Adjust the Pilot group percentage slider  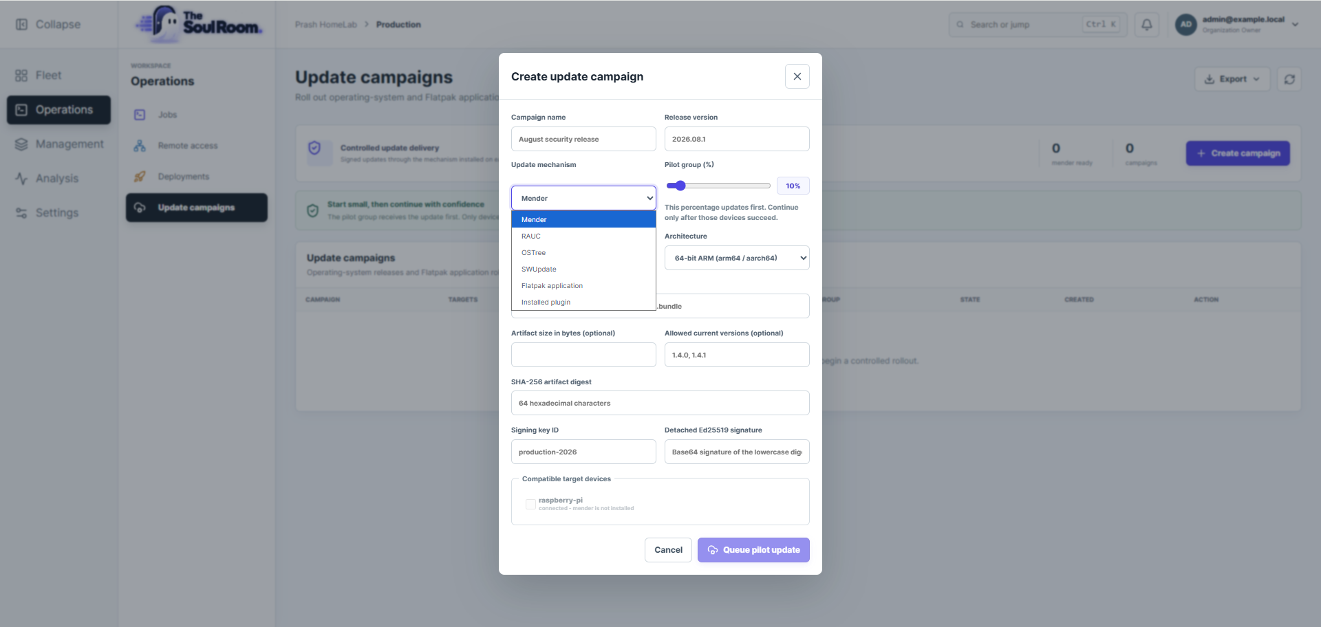pyautogui.click(x=718, y=186)
